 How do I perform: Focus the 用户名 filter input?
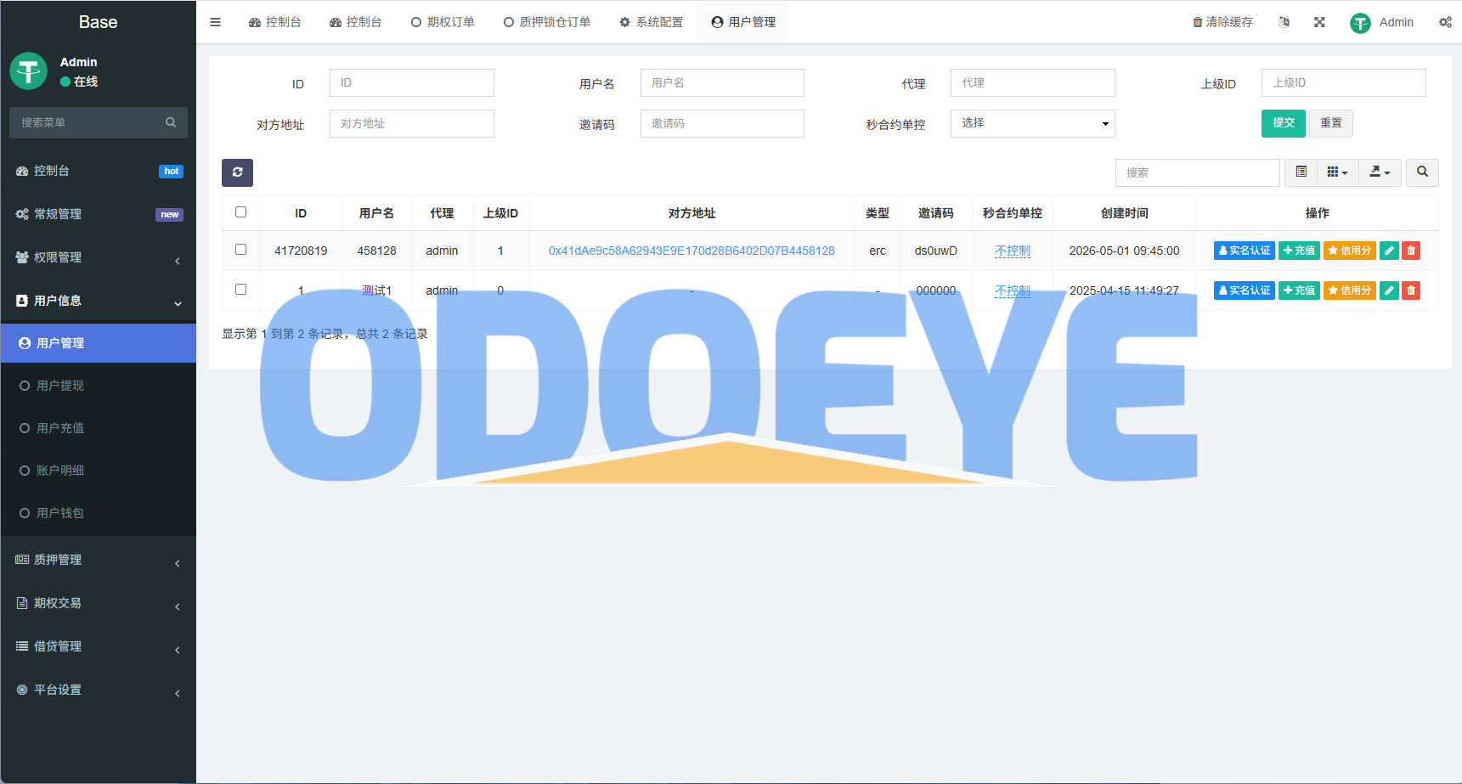[x=722, y=82]
